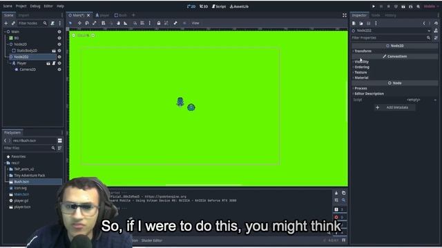The height and width of the screenshot is (248, 442).
Task: Switch to the Import dock tab
Action: pos(23,15)
